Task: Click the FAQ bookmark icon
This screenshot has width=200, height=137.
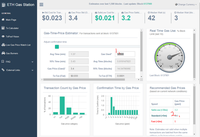Action: click(x=3, y=61)
